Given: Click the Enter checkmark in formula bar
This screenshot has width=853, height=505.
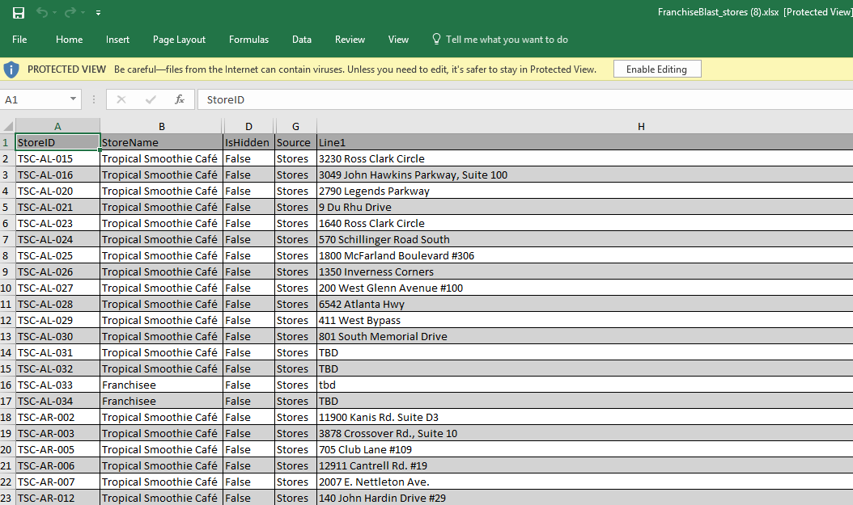Looking at the screenshot, I should (x=151, y=99).
